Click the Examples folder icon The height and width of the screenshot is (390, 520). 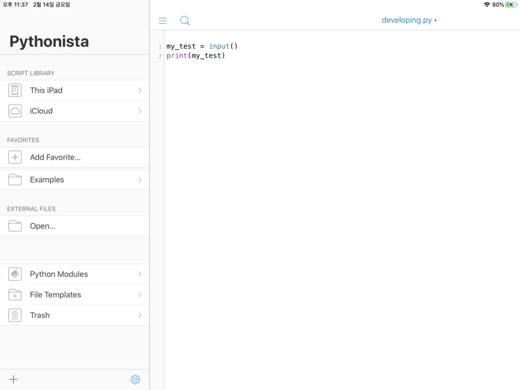tap(15, 179)
